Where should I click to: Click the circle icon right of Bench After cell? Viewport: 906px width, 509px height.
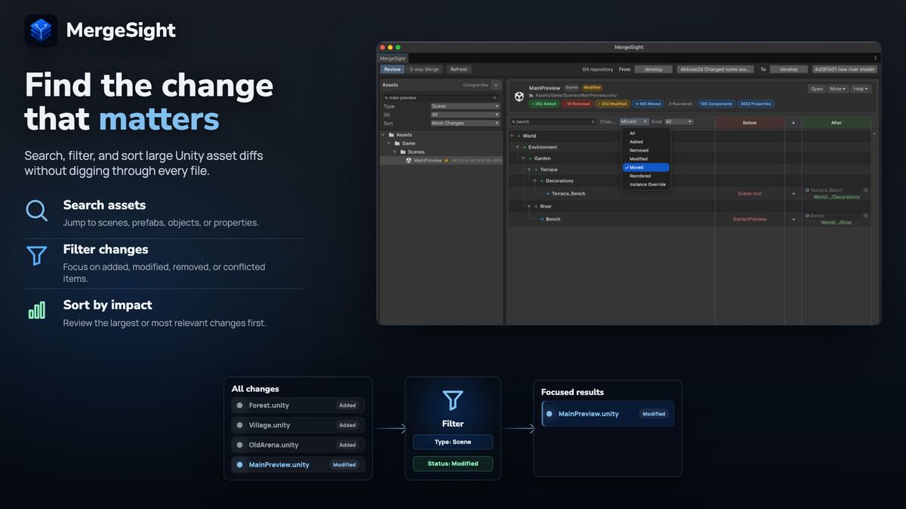click(866, 216)
